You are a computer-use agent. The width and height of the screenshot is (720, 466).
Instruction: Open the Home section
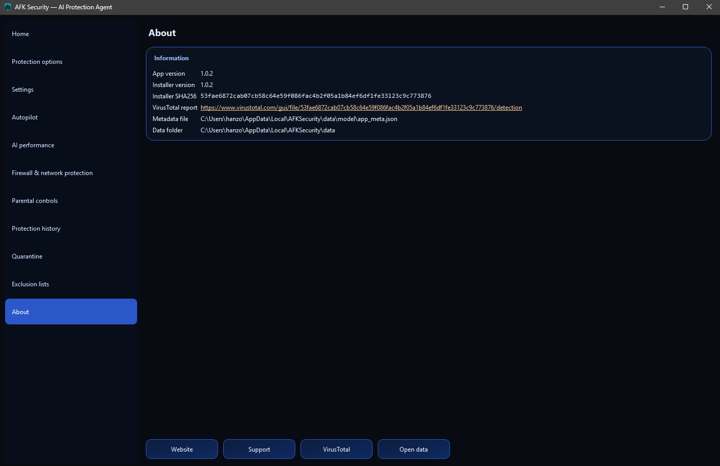pos(21,33)
